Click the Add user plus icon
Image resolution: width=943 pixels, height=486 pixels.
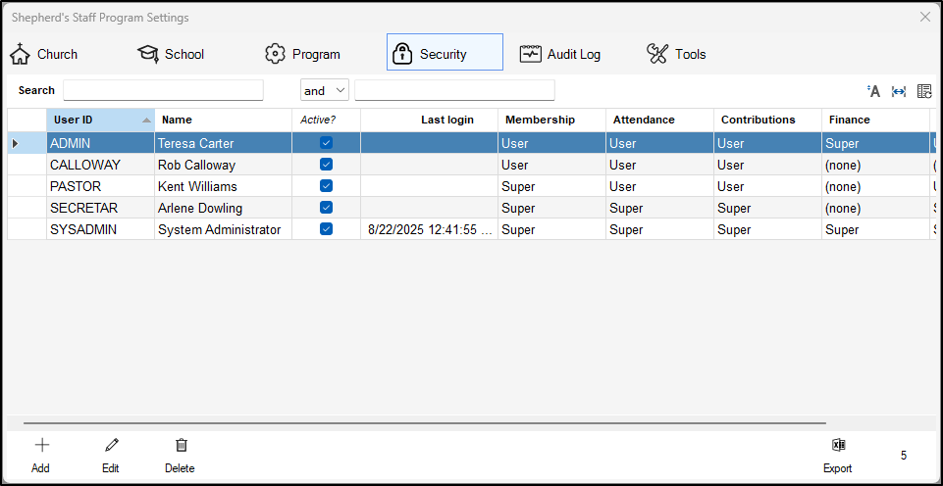(x=41, y=445)
